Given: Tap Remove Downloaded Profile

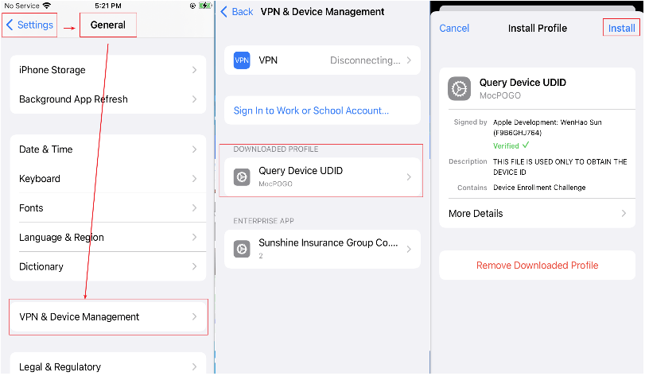Looking at the screenshot, I should pos(537,266).
